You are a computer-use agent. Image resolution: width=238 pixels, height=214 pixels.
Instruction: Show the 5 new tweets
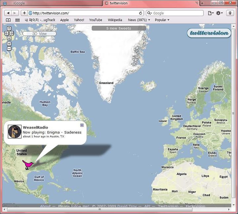coord(119,28)
